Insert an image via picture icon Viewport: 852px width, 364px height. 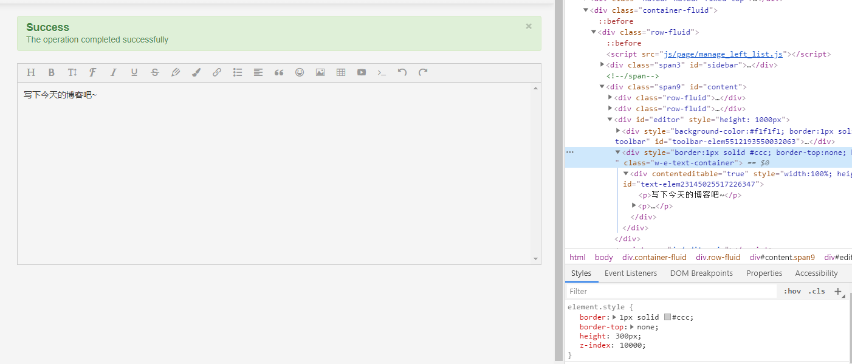[320, 72]
